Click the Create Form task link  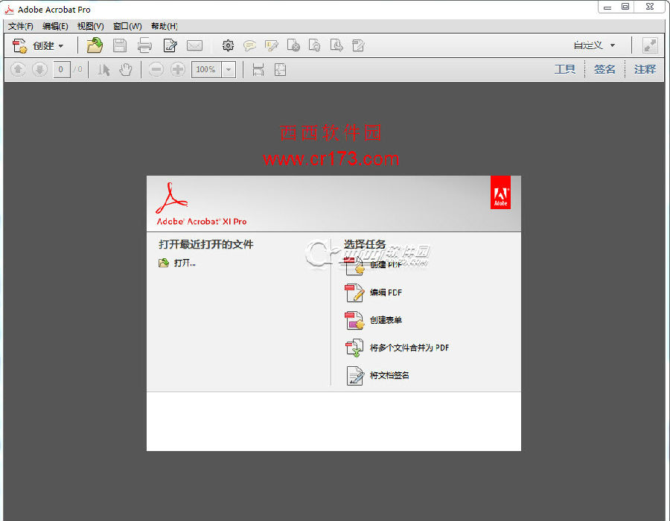coord(386,320)
